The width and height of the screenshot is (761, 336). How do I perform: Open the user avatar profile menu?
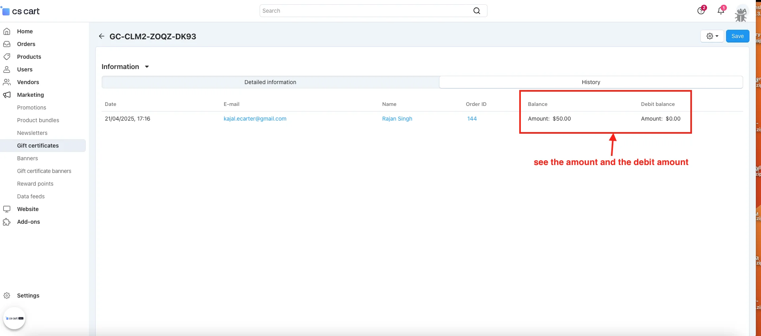(741, 13)
